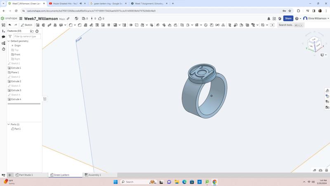Click the Chrome taskbar icon
Screen dimensions: 330x186
214,182
